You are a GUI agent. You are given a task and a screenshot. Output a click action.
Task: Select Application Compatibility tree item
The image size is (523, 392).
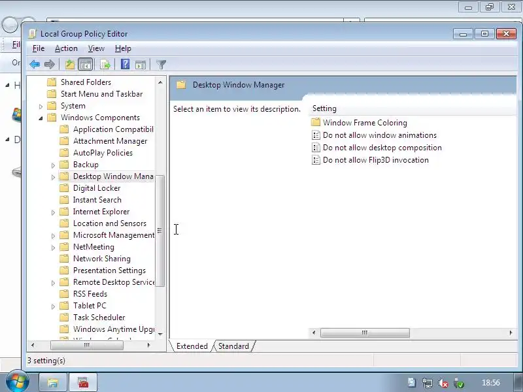click(x=113, y=129)
